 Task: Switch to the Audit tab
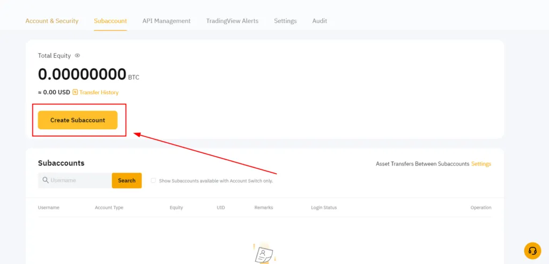[320, 21]
